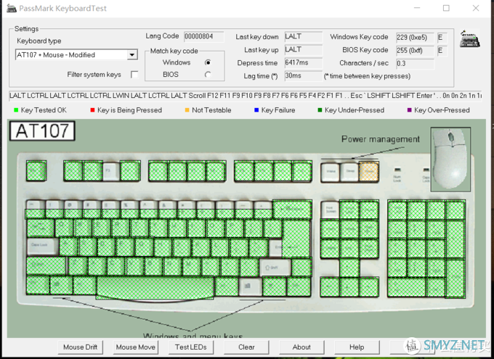Click the left Shift key
The width and height of the screenshot is (494, 359).
[x=46, y=266]
